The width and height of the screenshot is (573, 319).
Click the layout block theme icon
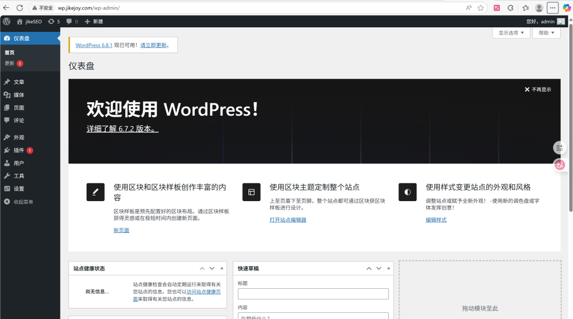[x=251, y=192]
